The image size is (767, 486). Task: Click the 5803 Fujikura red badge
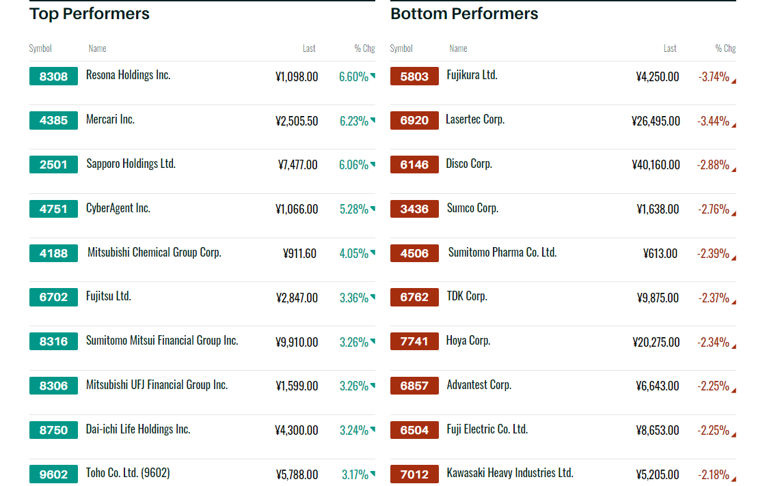click(414, 76)
